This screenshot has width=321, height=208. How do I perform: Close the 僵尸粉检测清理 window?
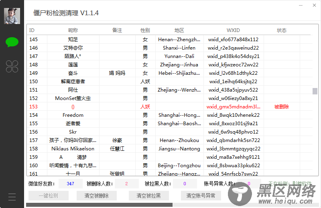314,5
